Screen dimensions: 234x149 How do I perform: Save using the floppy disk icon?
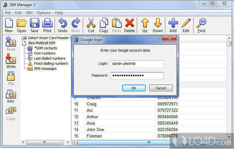34,25
